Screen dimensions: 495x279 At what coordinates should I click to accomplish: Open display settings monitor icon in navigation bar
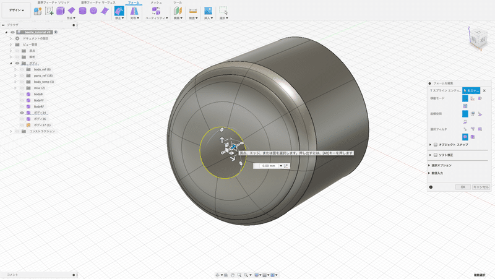(257, 275)
